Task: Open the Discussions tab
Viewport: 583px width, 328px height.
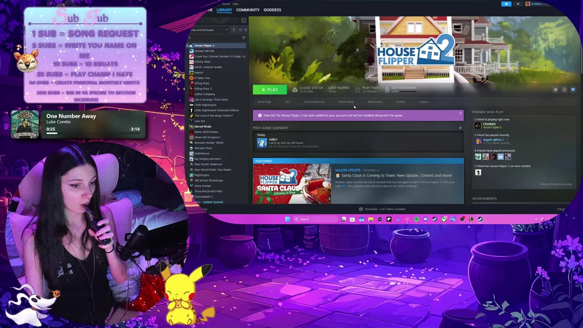Action: (375, 102)
